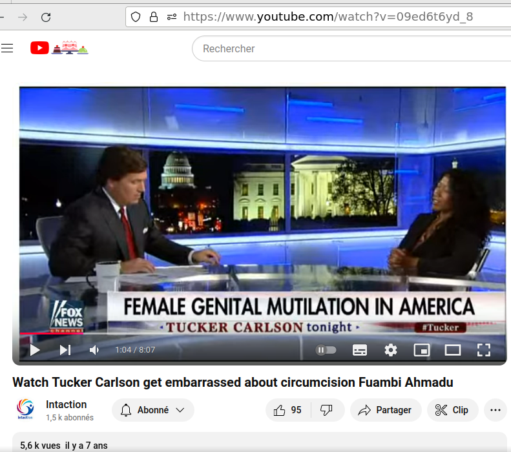Open the tracking protection shield icon

136,17
